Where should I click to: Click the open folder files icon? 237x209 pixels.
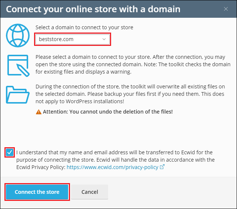click(17, 94)
